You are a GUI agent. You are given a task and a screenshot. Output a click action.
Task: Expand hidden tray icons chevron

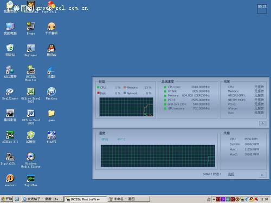pos(214,199)
